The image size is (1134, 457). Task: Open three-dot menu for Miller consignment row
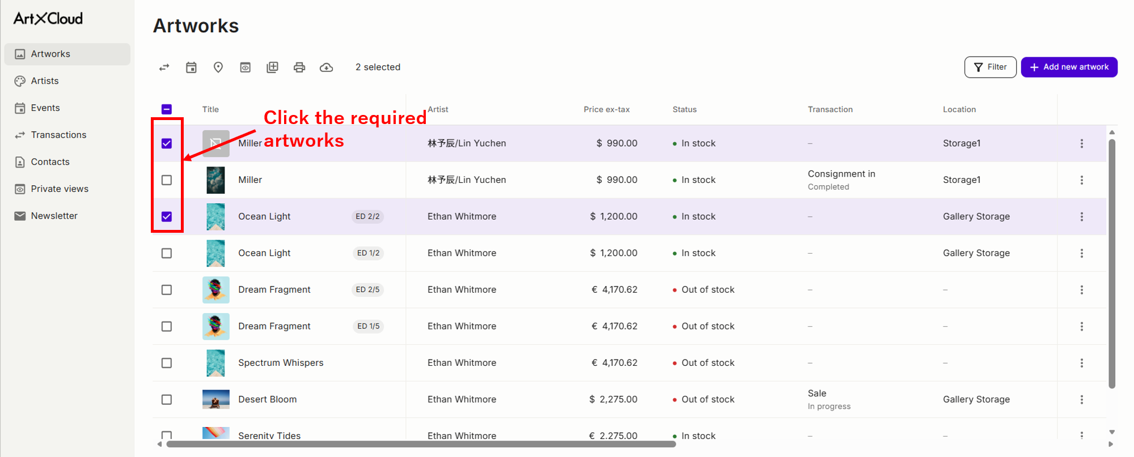[x=1082, y=180]
